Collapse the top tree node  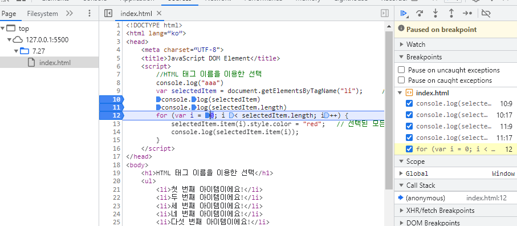tap(3, 29)
